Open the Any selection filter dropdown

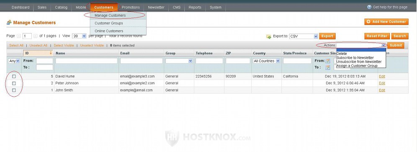[14, 61]
